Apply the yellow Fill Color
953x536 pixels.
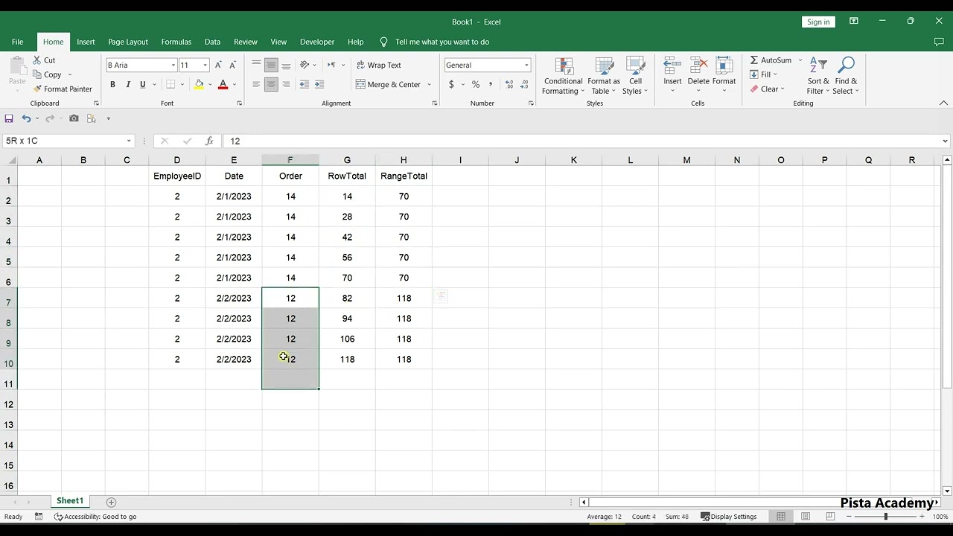(x=199, y=84)
